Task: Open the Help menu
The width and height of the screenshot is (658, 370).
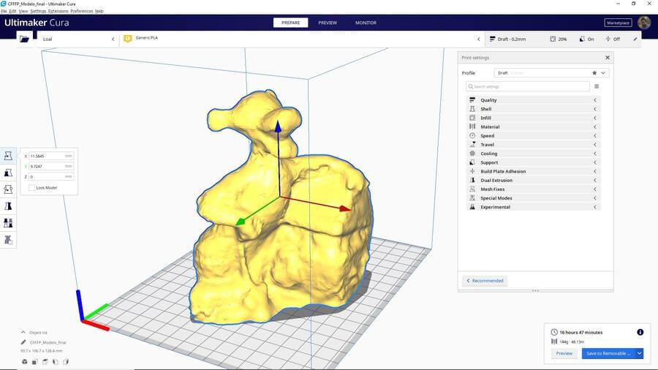Action: [x=99, y=11]
